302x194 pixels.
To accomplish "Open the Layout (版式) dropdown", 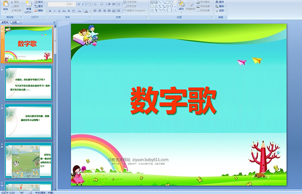I will 40,2.
